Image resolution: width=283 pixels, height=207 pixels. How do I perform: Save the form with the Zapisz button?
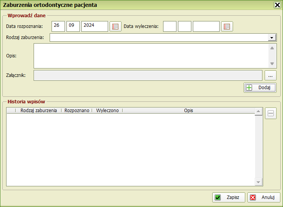[228, 197]
